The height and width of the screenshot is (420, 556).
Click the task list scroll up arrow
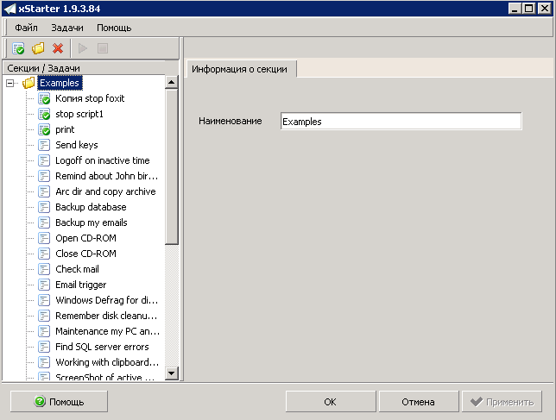pyautogui.click(x=172, y=83)
